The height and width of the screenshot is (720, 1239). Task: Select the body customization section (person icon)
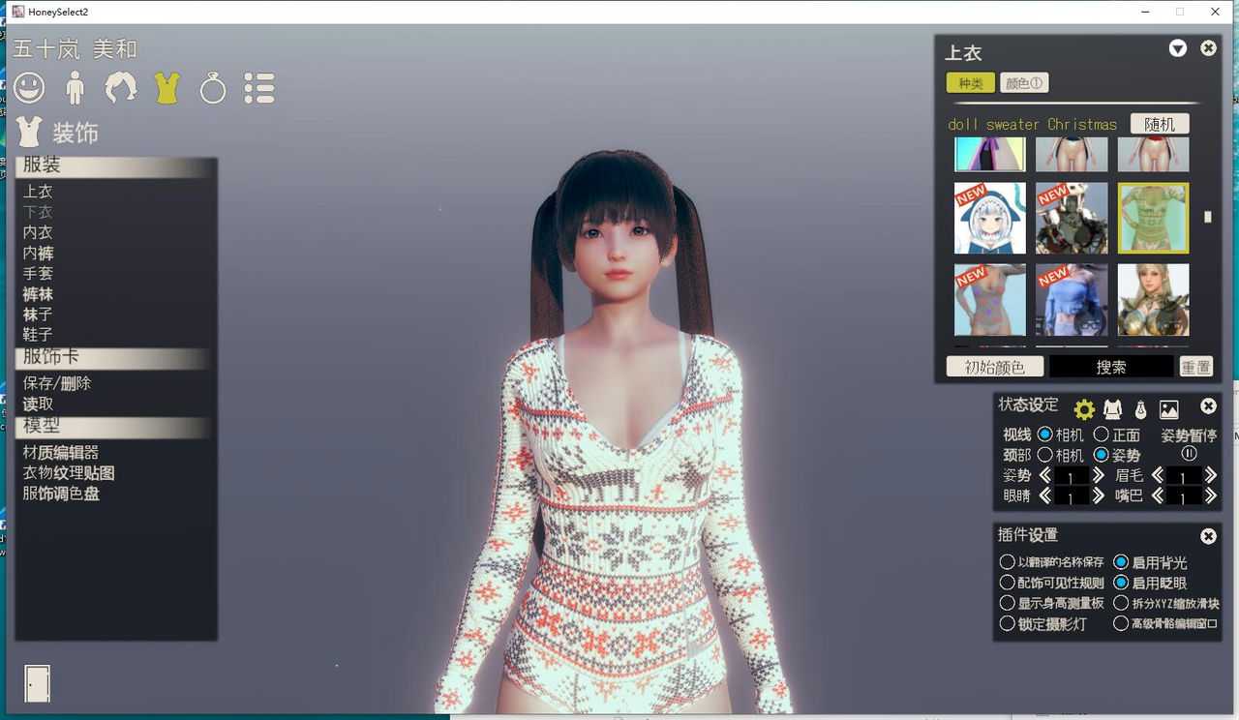point(76,87)
